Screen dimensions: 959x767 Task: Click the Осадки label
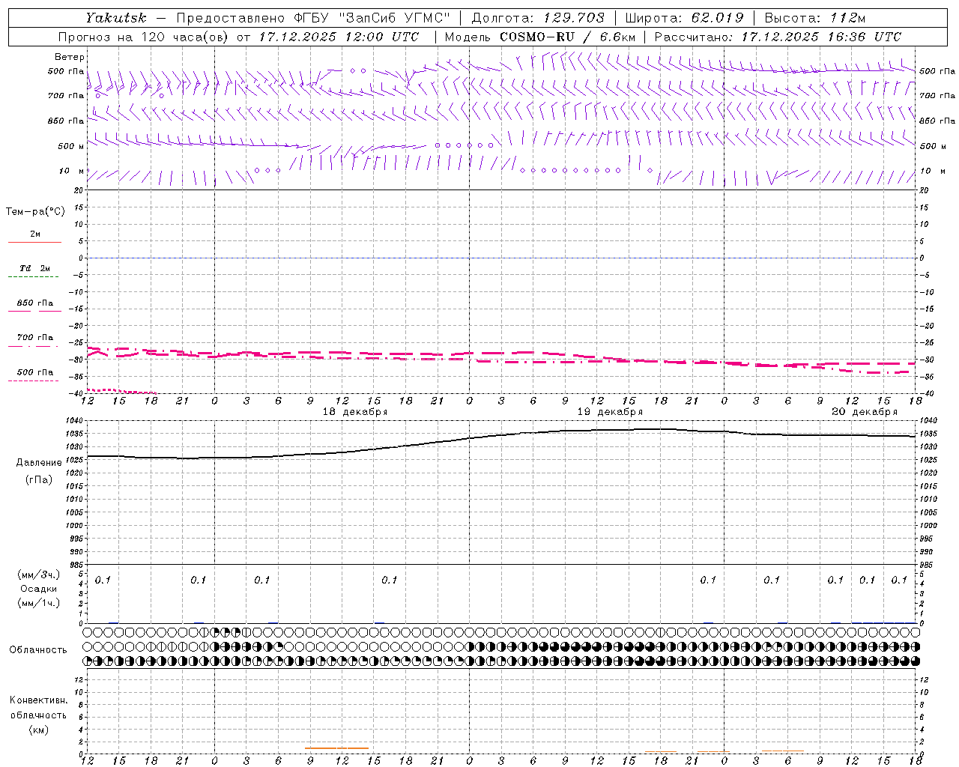(x=39, y=589)
